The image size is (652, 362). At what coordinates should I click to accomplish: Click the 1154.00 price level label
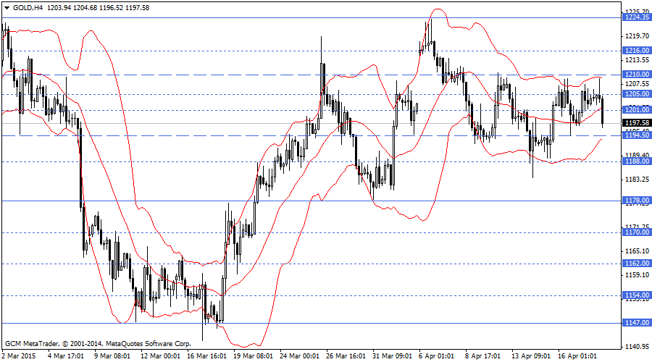click(636, 295)
